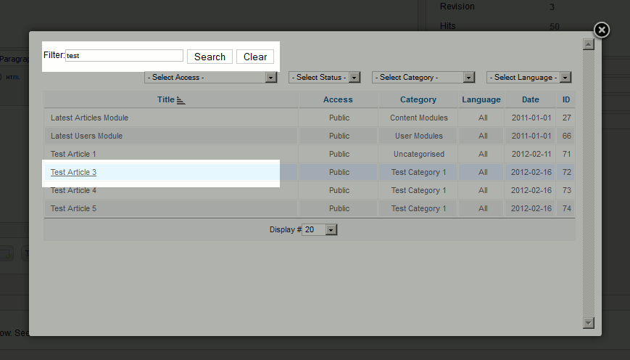Select the Test Article 4 link
The height and width of the screenshot is (360, 630).
click(73, 190)
